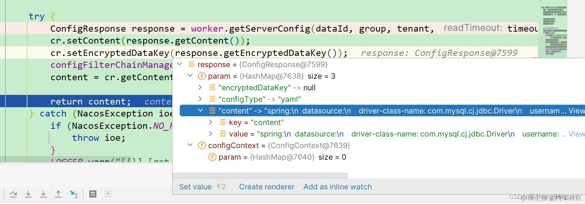The width and height of the screenshot is (585, 204).
Task: Expand the key = "content" node
Action: tap(211, 122)
